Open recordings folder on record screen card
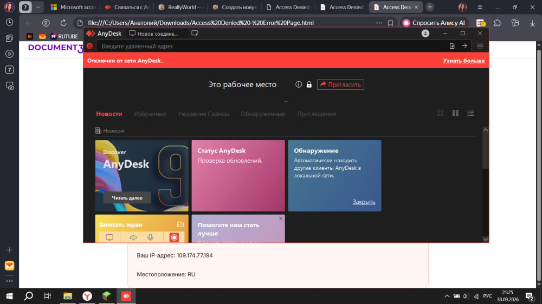 (180, 224)
